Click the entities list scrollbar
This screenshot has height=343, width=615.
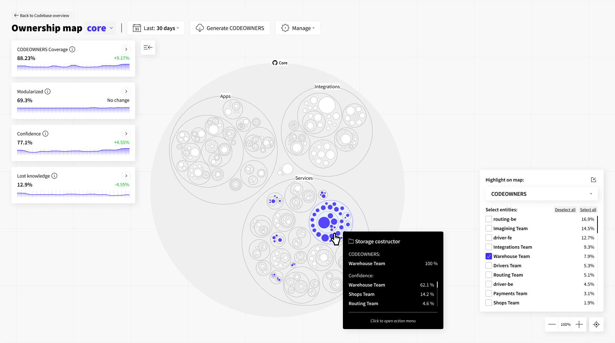click(x=597, y=224)
